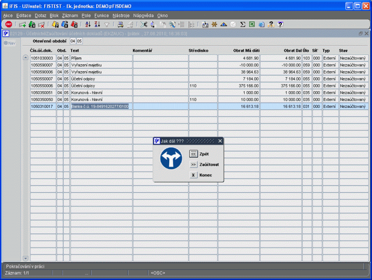Open the Nápověda menu
Viewport: 372px width, 280px height.
(x=143, y=15)
